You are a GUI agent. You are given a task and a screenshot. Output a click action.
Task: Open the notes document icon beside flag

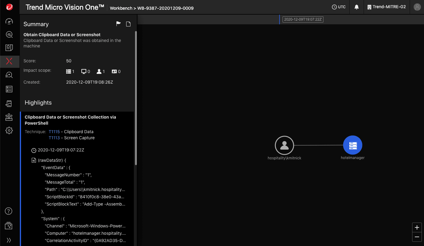pos(128,24)
